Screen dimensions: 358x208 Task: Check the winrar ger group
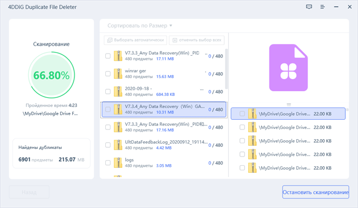click(x=108, y=74)
